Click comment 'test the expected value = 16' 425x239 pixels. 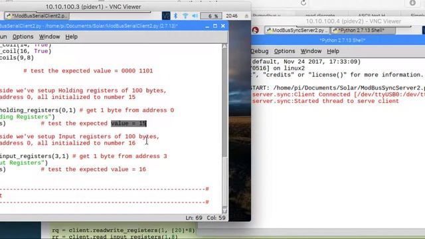tap(94, 169)
